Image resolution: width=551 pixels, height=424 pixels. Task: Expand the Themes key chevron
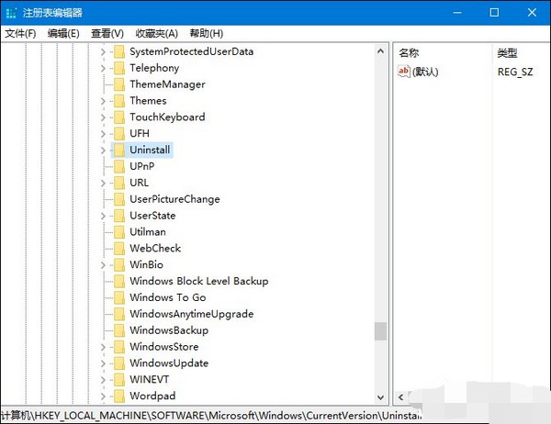click(x=103, y=101)
